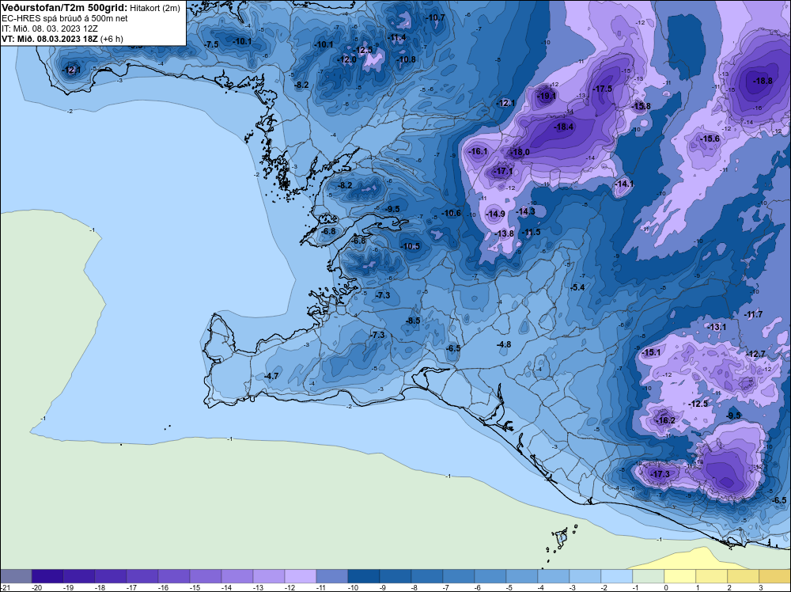Click the legend swatch between -8 and -7
The width and height of the screenshot is (791, 592).
pyautogui.click(x=427, y=576)
